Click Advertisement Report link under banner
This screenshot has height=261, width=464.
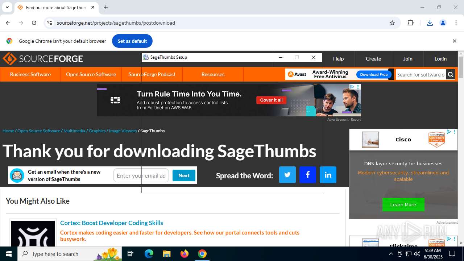(x=344, y=120)
